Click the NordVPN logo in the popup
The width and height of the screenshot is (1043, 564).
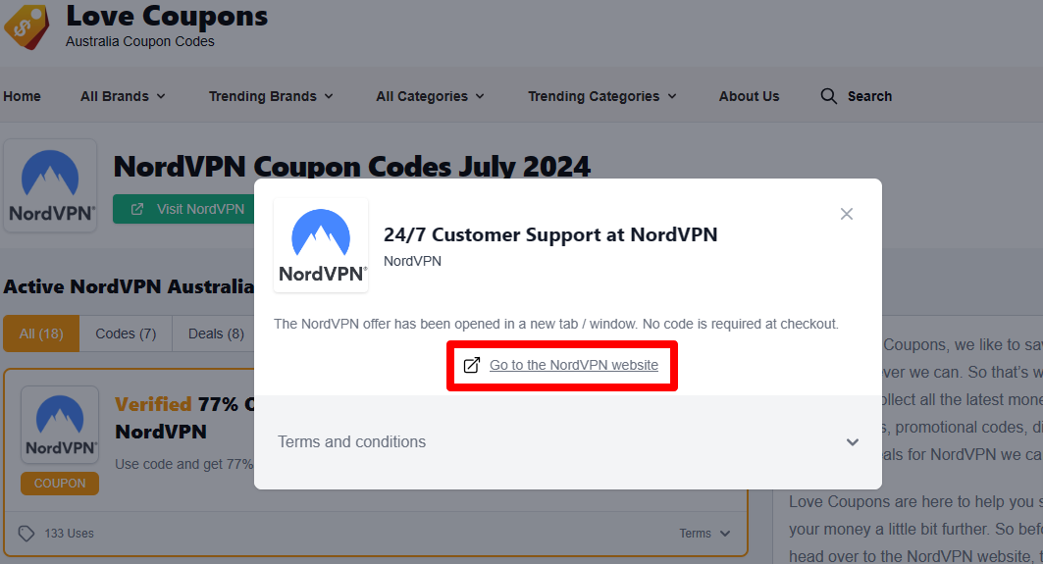click(x=321, y=245)
